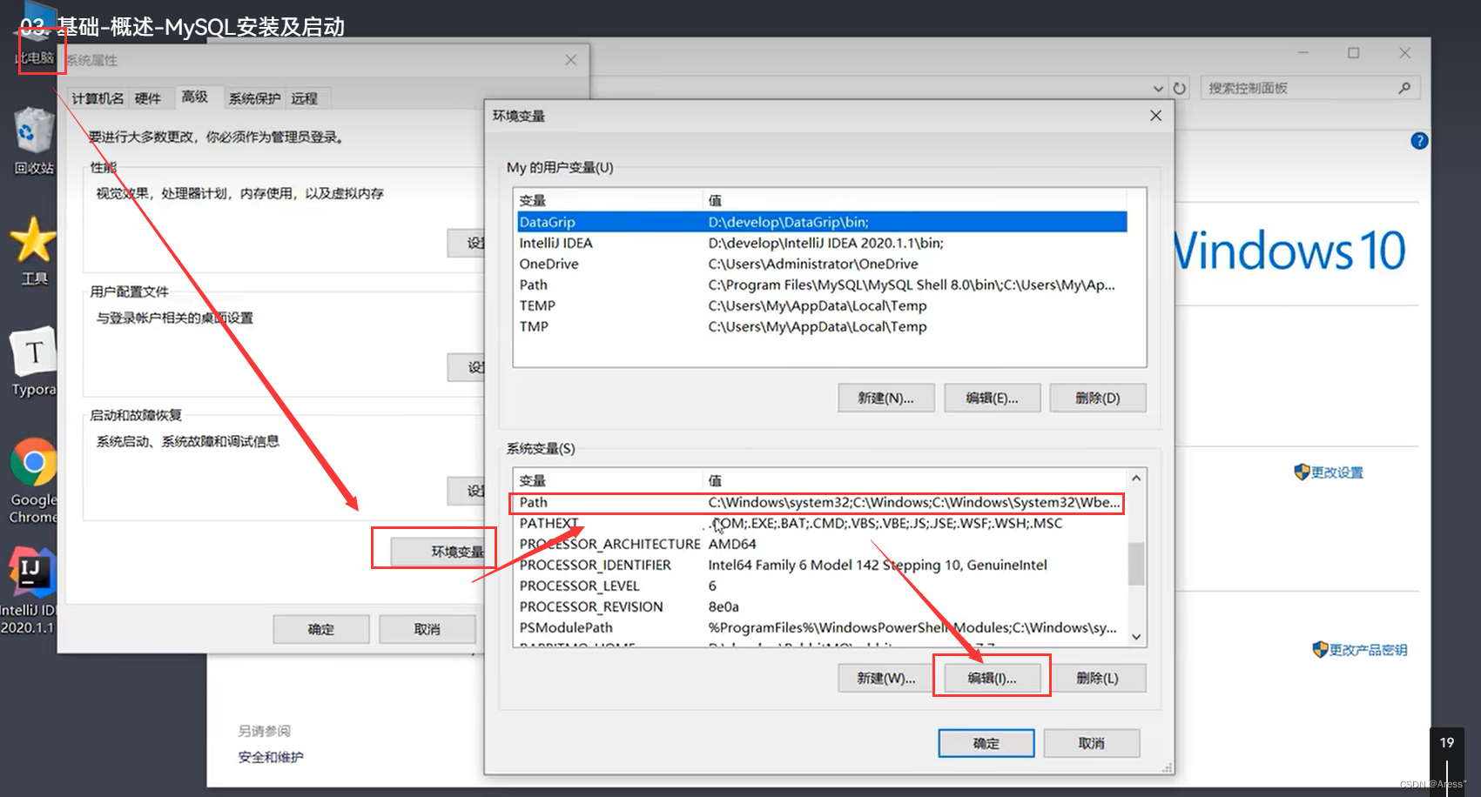Confirm with 确定 in 环境变量 dialog

coord(986,743)
